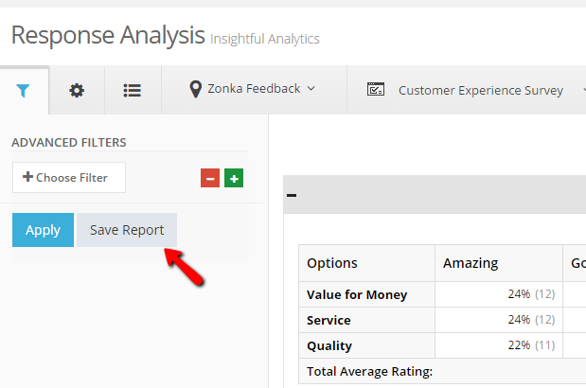Click the 22% (11) Quality cell

[499, 345]
